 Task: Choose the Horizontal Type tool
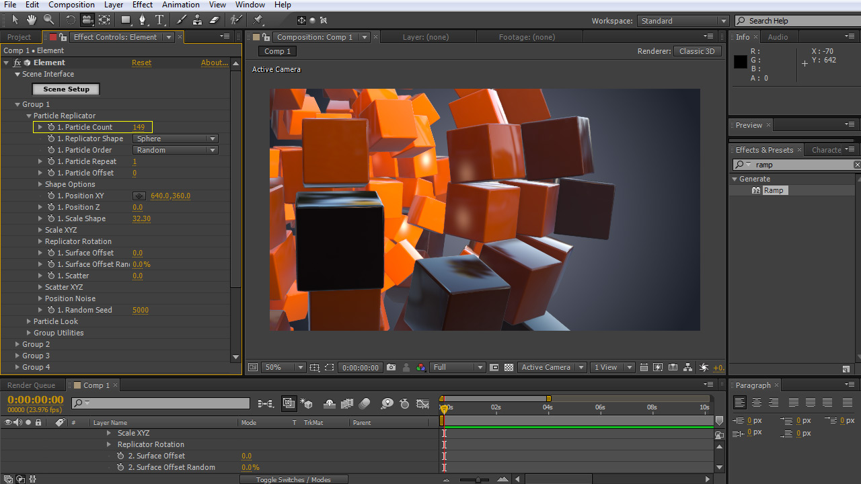(160, 20)
